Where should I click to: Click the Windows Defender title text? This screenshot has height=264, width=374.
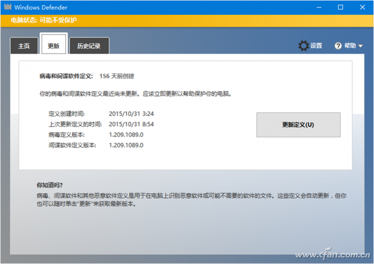tap(41, 8)
